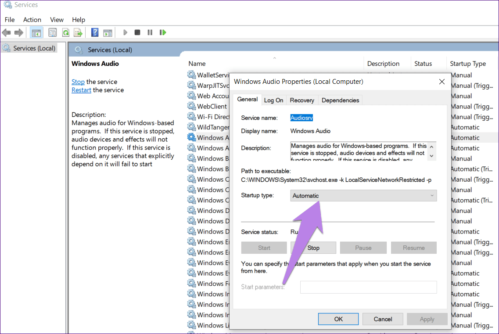Click the Forward arrow in toolbar
This screenshot has width=499, height=334.
click(19, 32)
